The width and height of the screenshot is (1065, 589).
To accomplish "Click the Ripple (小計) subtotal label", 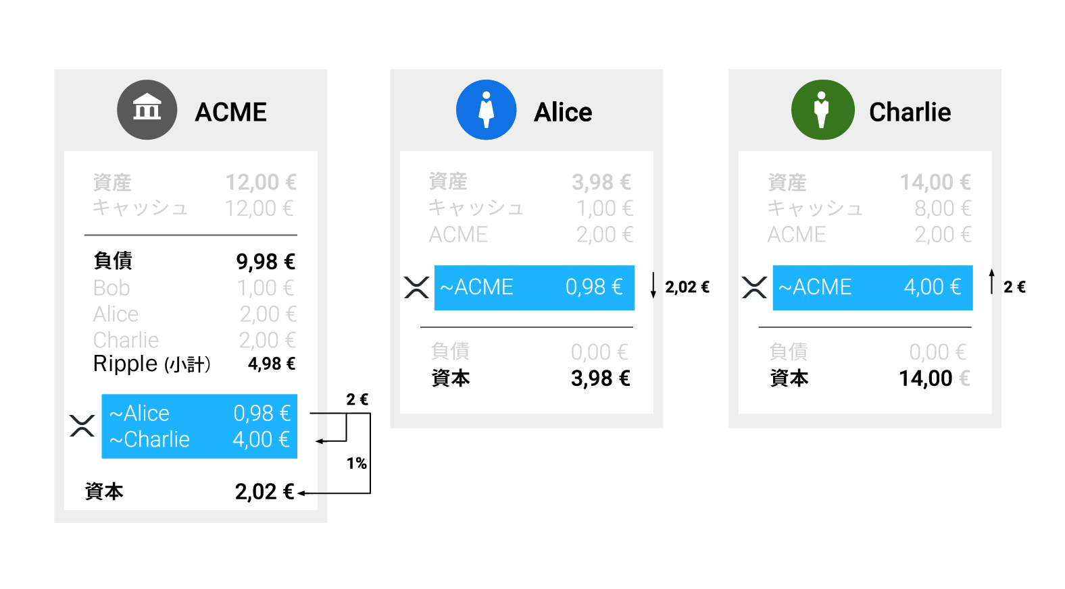I will (x=152, y=364).
